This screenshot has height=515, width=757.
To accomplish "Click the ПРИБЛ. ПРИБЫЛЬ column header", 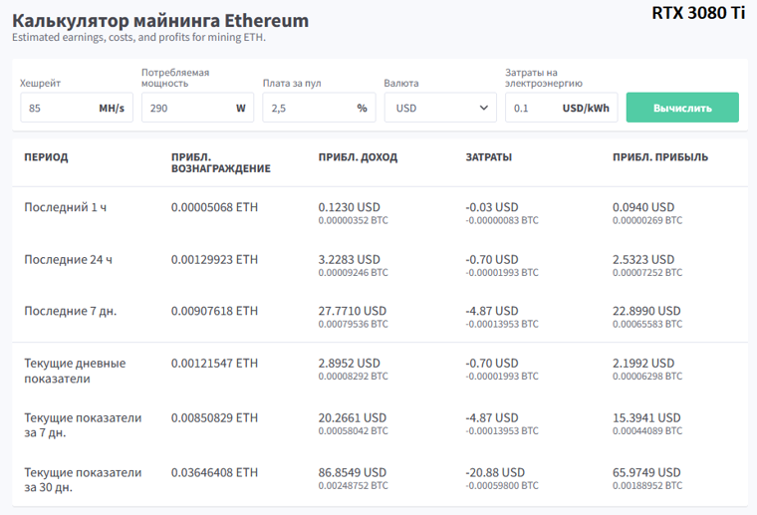I will (660, 157).
